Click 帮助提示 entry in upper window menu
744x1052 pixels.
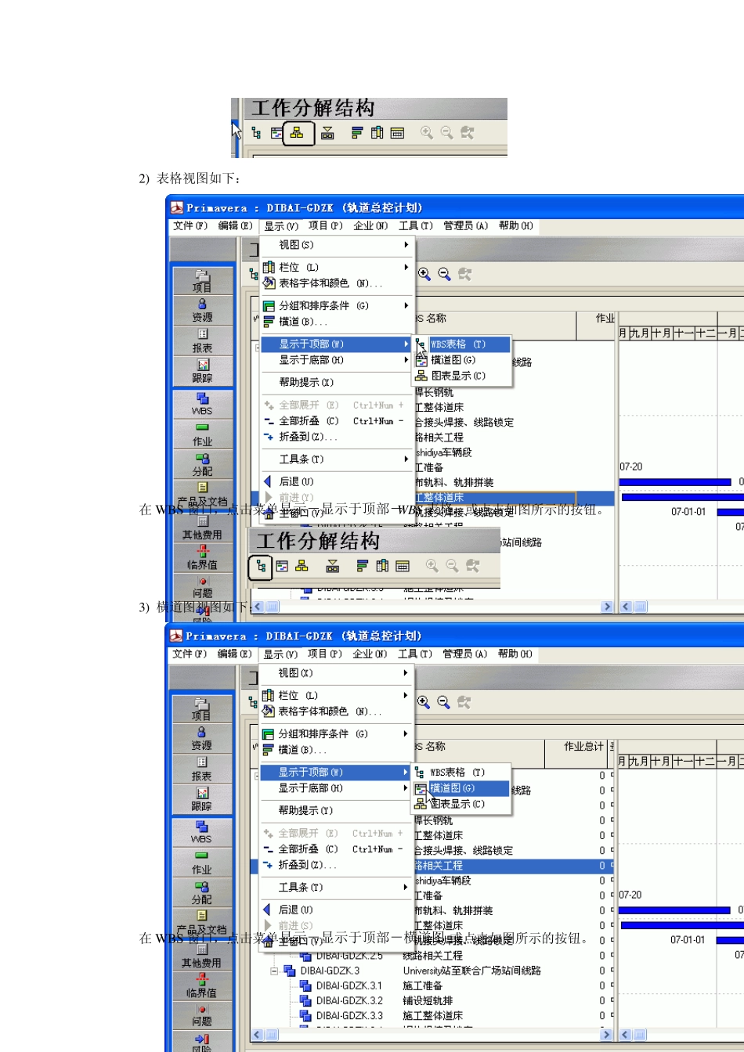tap(336, 383)
